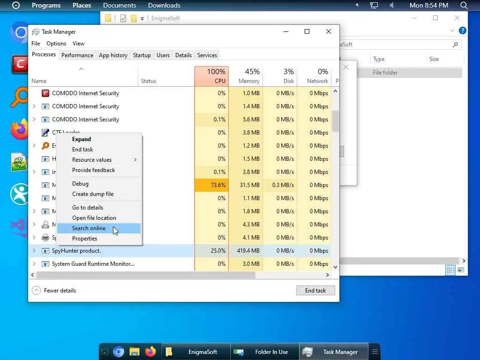Open the Places menu in top panel

82,5
